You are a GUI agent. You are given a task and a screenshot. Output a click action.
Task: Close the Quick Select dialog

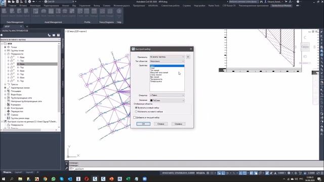point(191,49)
